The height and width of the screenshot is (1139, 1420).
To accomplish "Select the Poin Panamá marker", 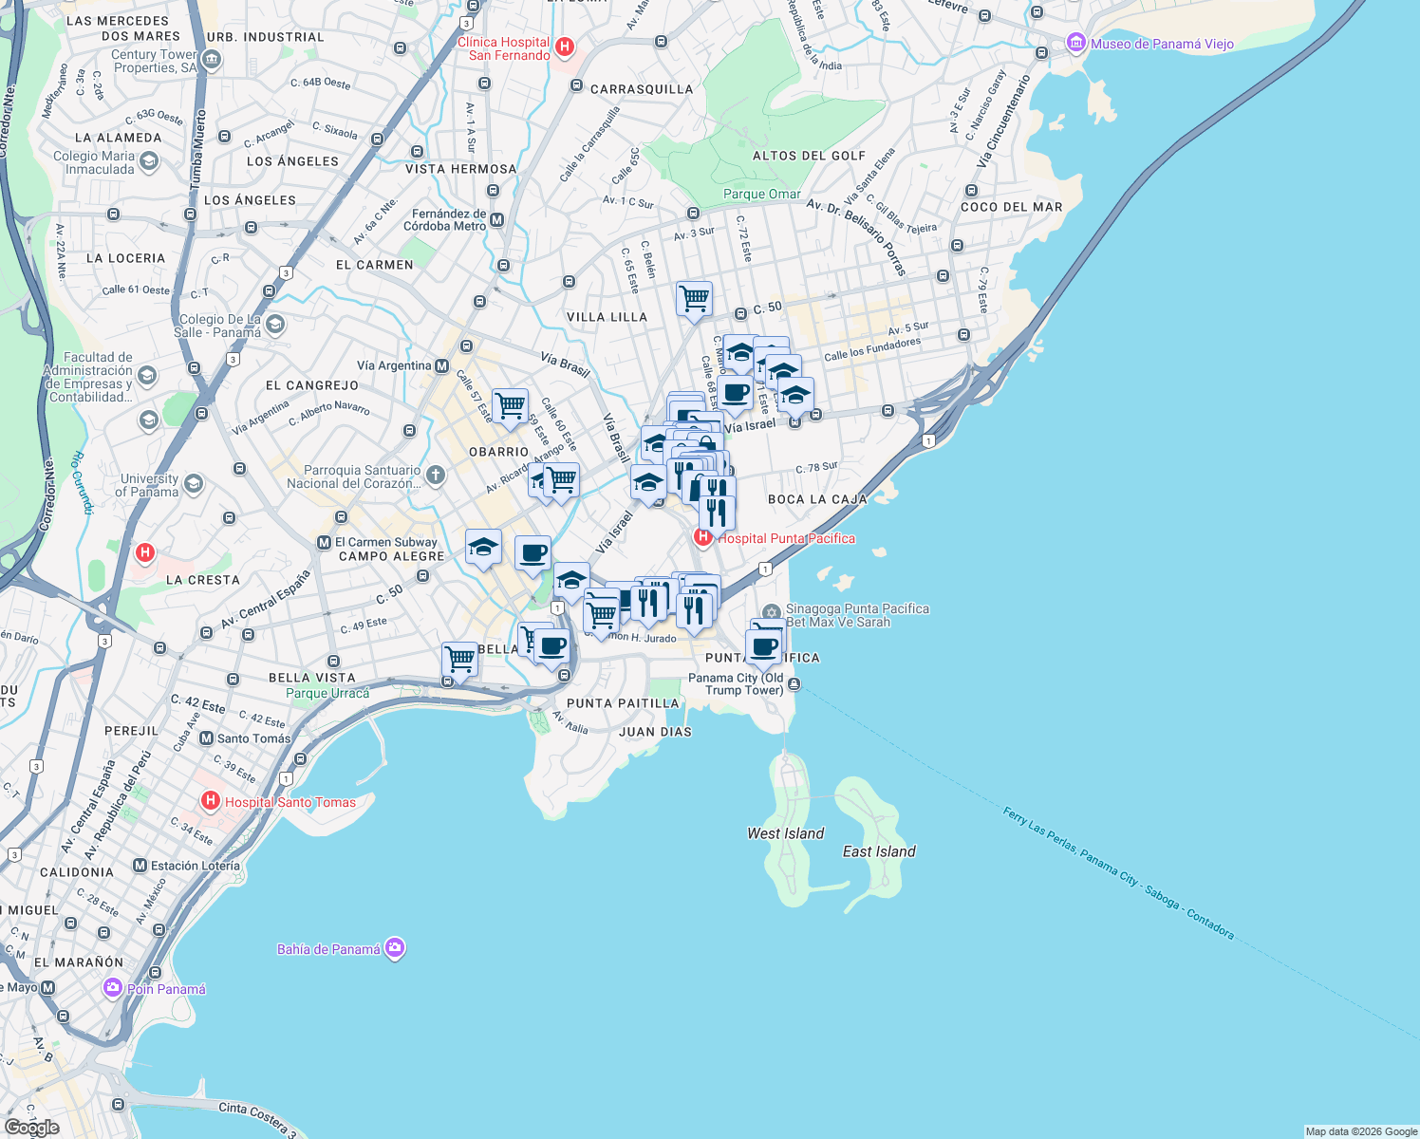I will (111, 989).
